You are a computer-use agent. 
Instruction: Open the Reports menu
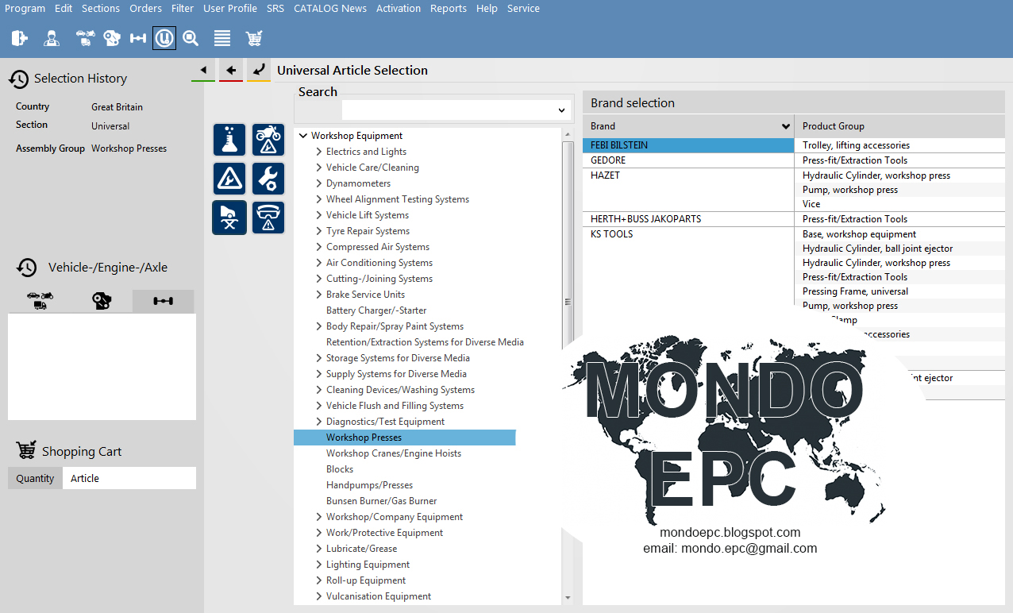(449, 8)
